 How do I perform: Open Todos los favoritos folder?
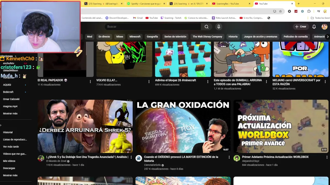point(320,18)
